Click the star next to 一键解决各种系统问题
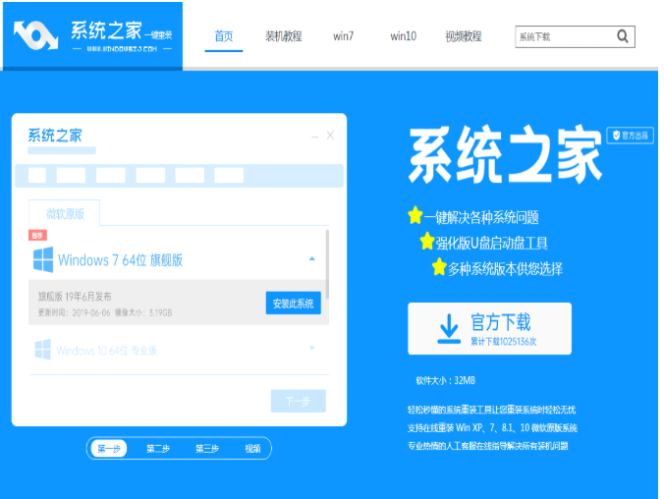The image size is (664, 499). 415,216
